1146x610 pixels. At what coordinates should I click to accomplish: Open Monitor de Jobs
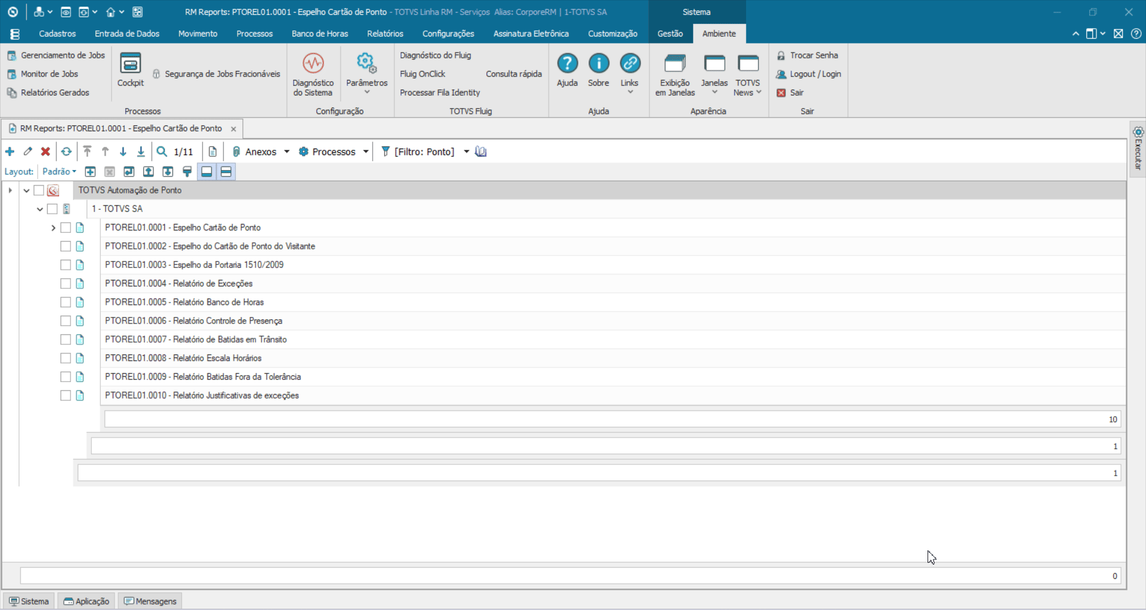(42, 74)
